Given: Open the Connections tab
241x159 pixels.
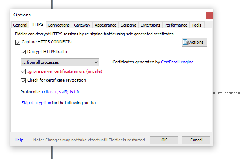Looking at the screenshot, I should 59,25.
